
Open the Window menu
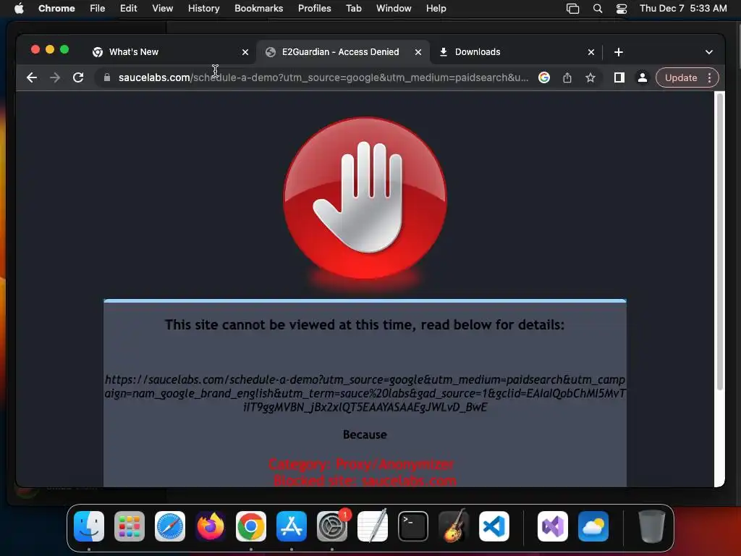pyautogui.click(x=394, y=8)
